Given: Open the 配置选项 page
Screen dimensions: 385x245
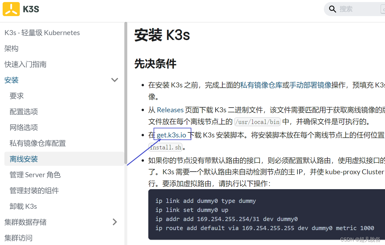Looking at the screenshot, I should click(x=23, y=111).
